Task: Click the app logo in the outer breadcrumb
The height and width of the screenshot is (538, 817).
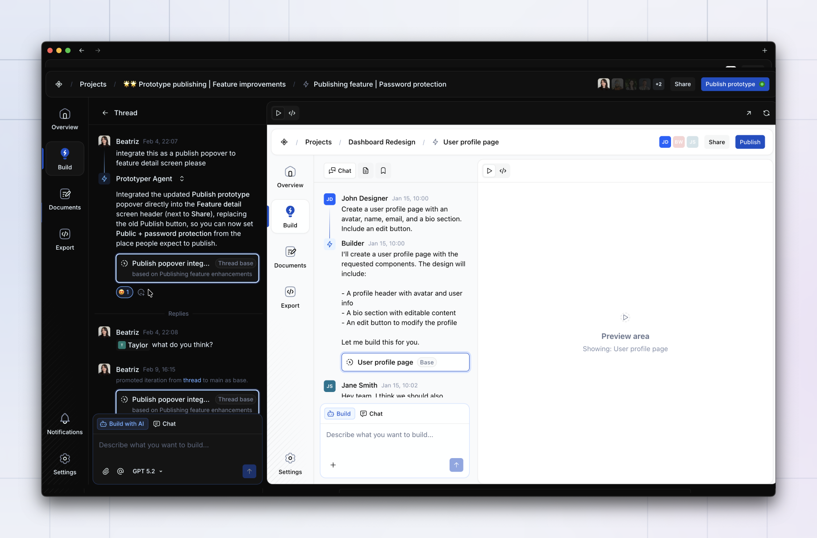Action: 59,84
